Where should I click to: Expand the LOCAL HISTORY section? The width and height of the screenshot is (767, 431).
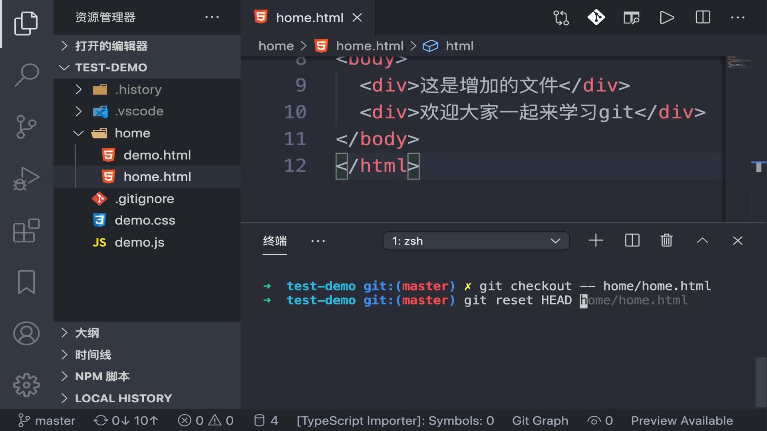(123, 398)
